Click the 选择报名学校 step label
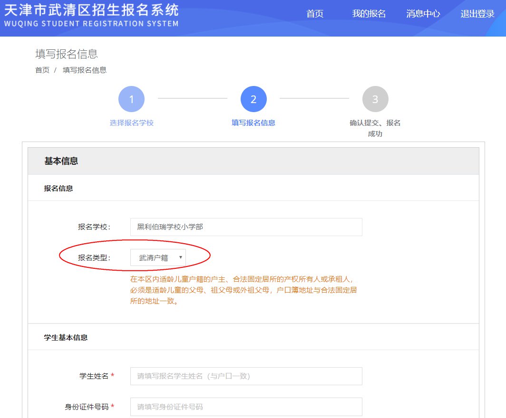This screenshot has height=418, width=506. [132, 123]
